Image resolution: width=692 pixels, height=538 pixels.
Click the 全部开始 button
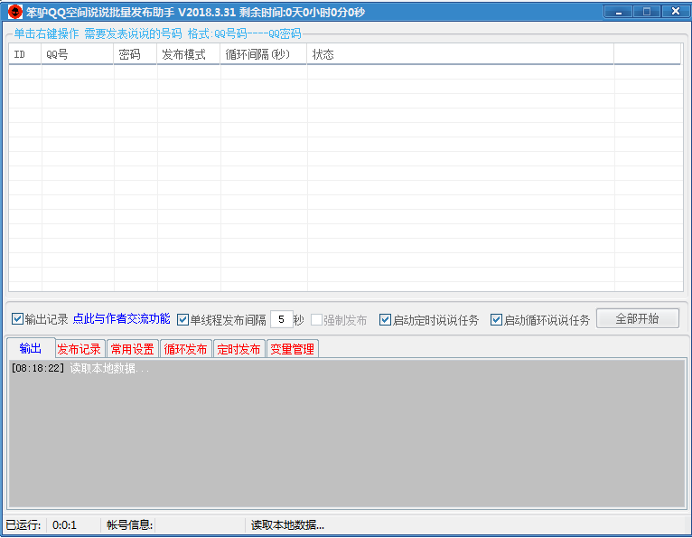click(x=637, y=318)
